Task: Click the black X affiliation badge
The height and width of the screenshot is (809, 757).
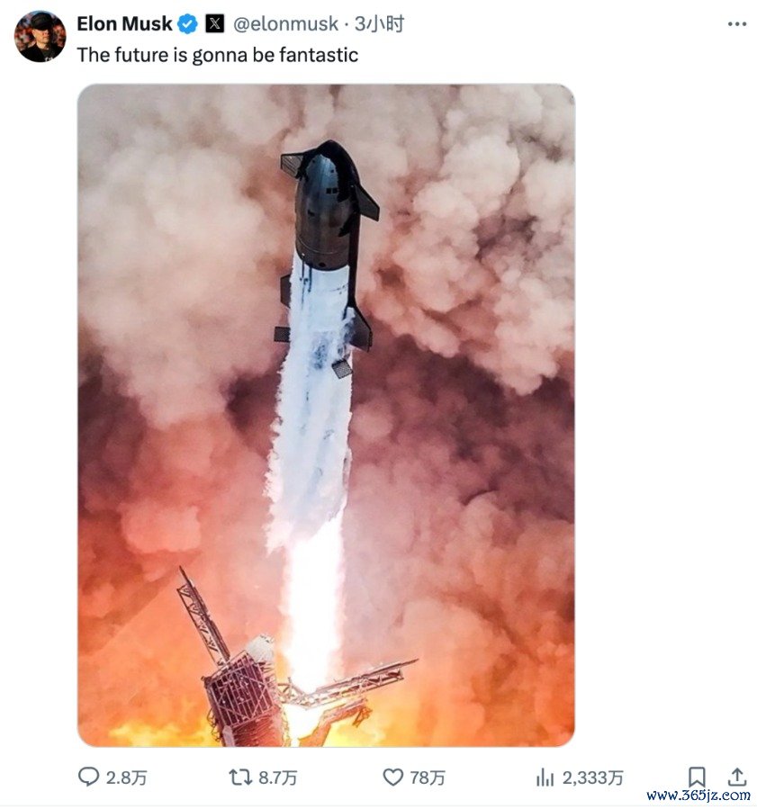Action: (215, 24)
